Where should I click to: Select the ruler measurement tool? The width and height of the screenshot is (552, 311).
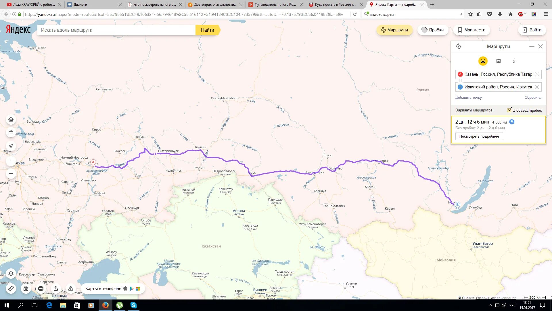[x=11, y=288]
